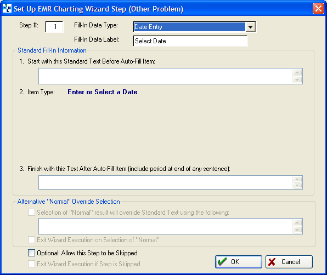Viewport: 327px width, 275px height.
Task: Click the green checkmark OK icon
Action: click(x=222, y=262)
